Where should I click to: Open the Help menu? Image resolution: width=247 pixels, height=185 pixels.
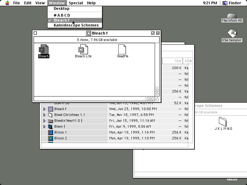[x=91, y=3]
